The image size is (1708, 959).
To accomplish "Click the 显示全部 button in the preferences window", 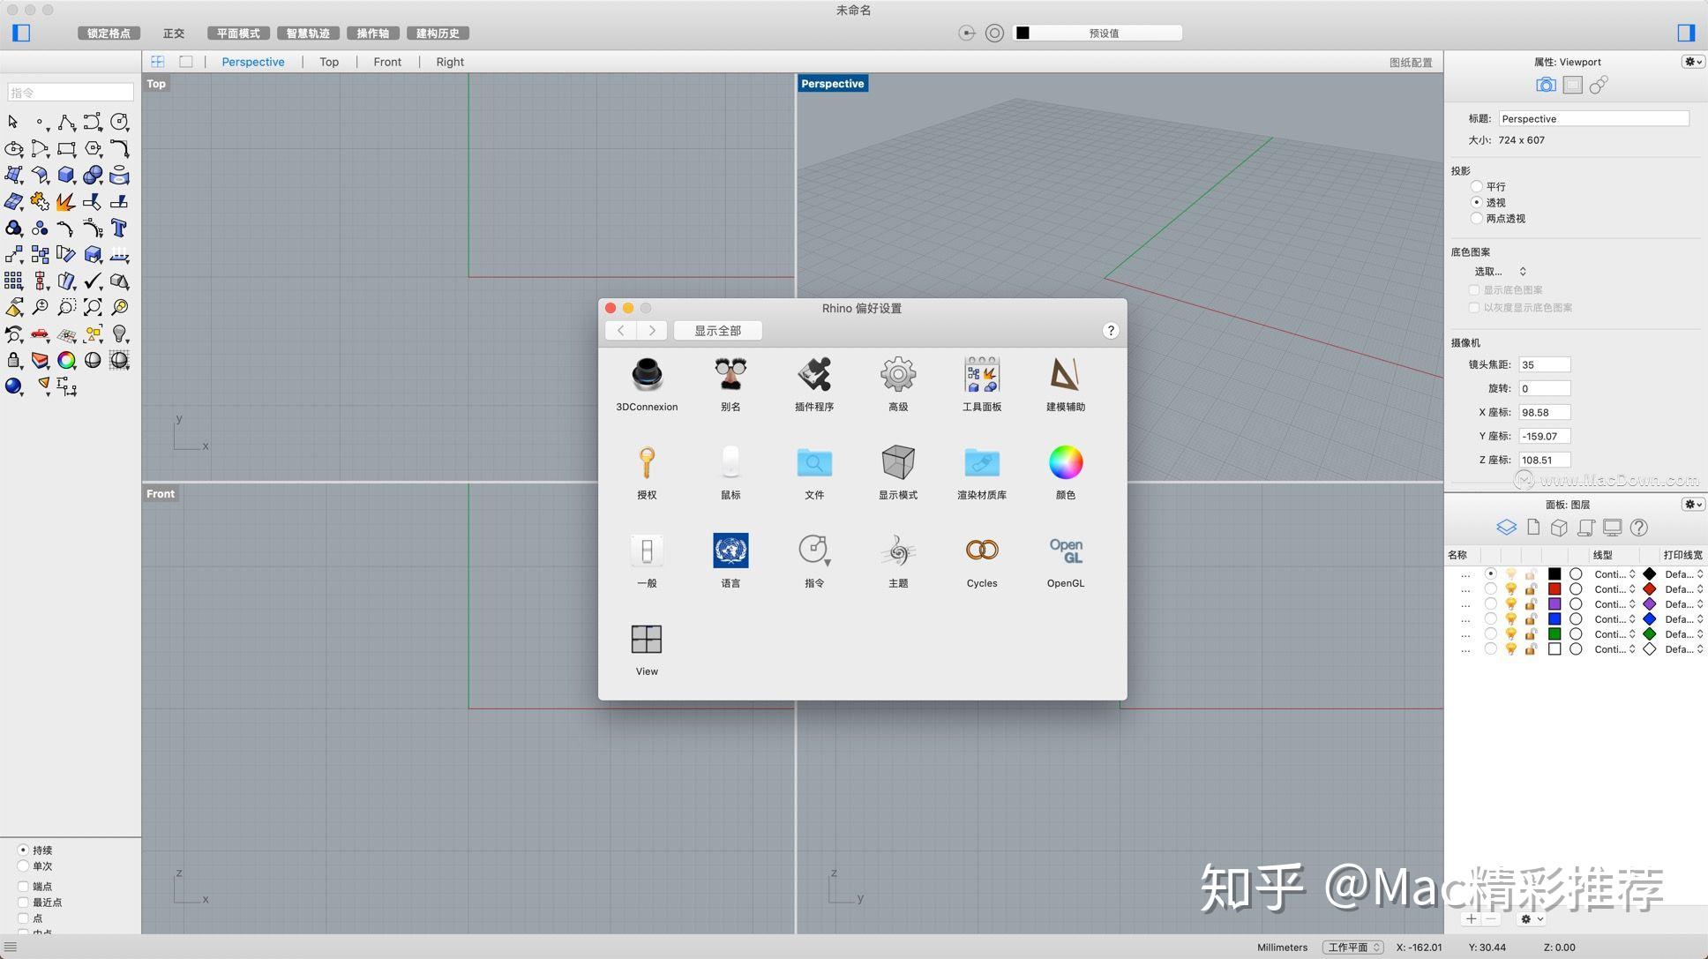I will pyautogui.click(x=718, y=330).
